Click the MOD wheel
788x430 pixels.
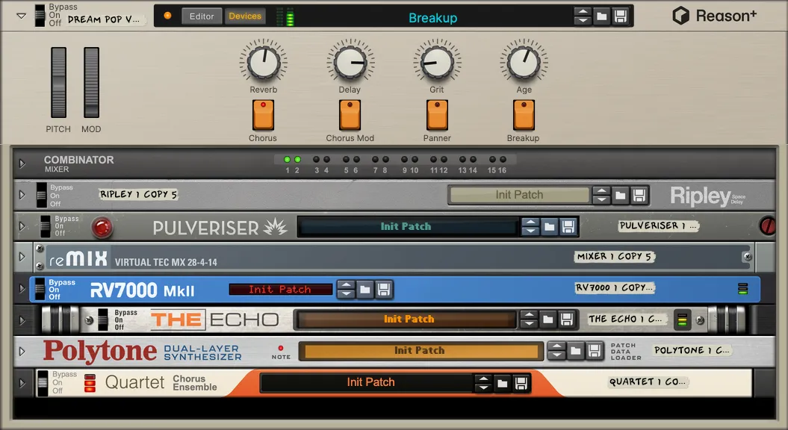click(91, 83)
